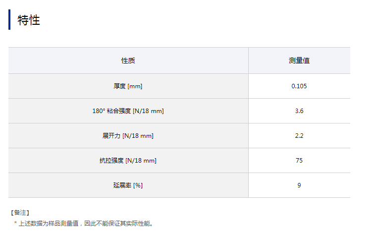Select the 测量值 column header

pyautogui.click(x=299, y=60)
